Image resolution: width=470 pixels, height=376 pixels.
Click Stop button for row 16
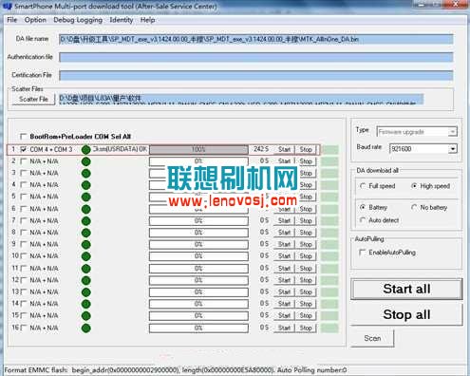tap(306, 328)
